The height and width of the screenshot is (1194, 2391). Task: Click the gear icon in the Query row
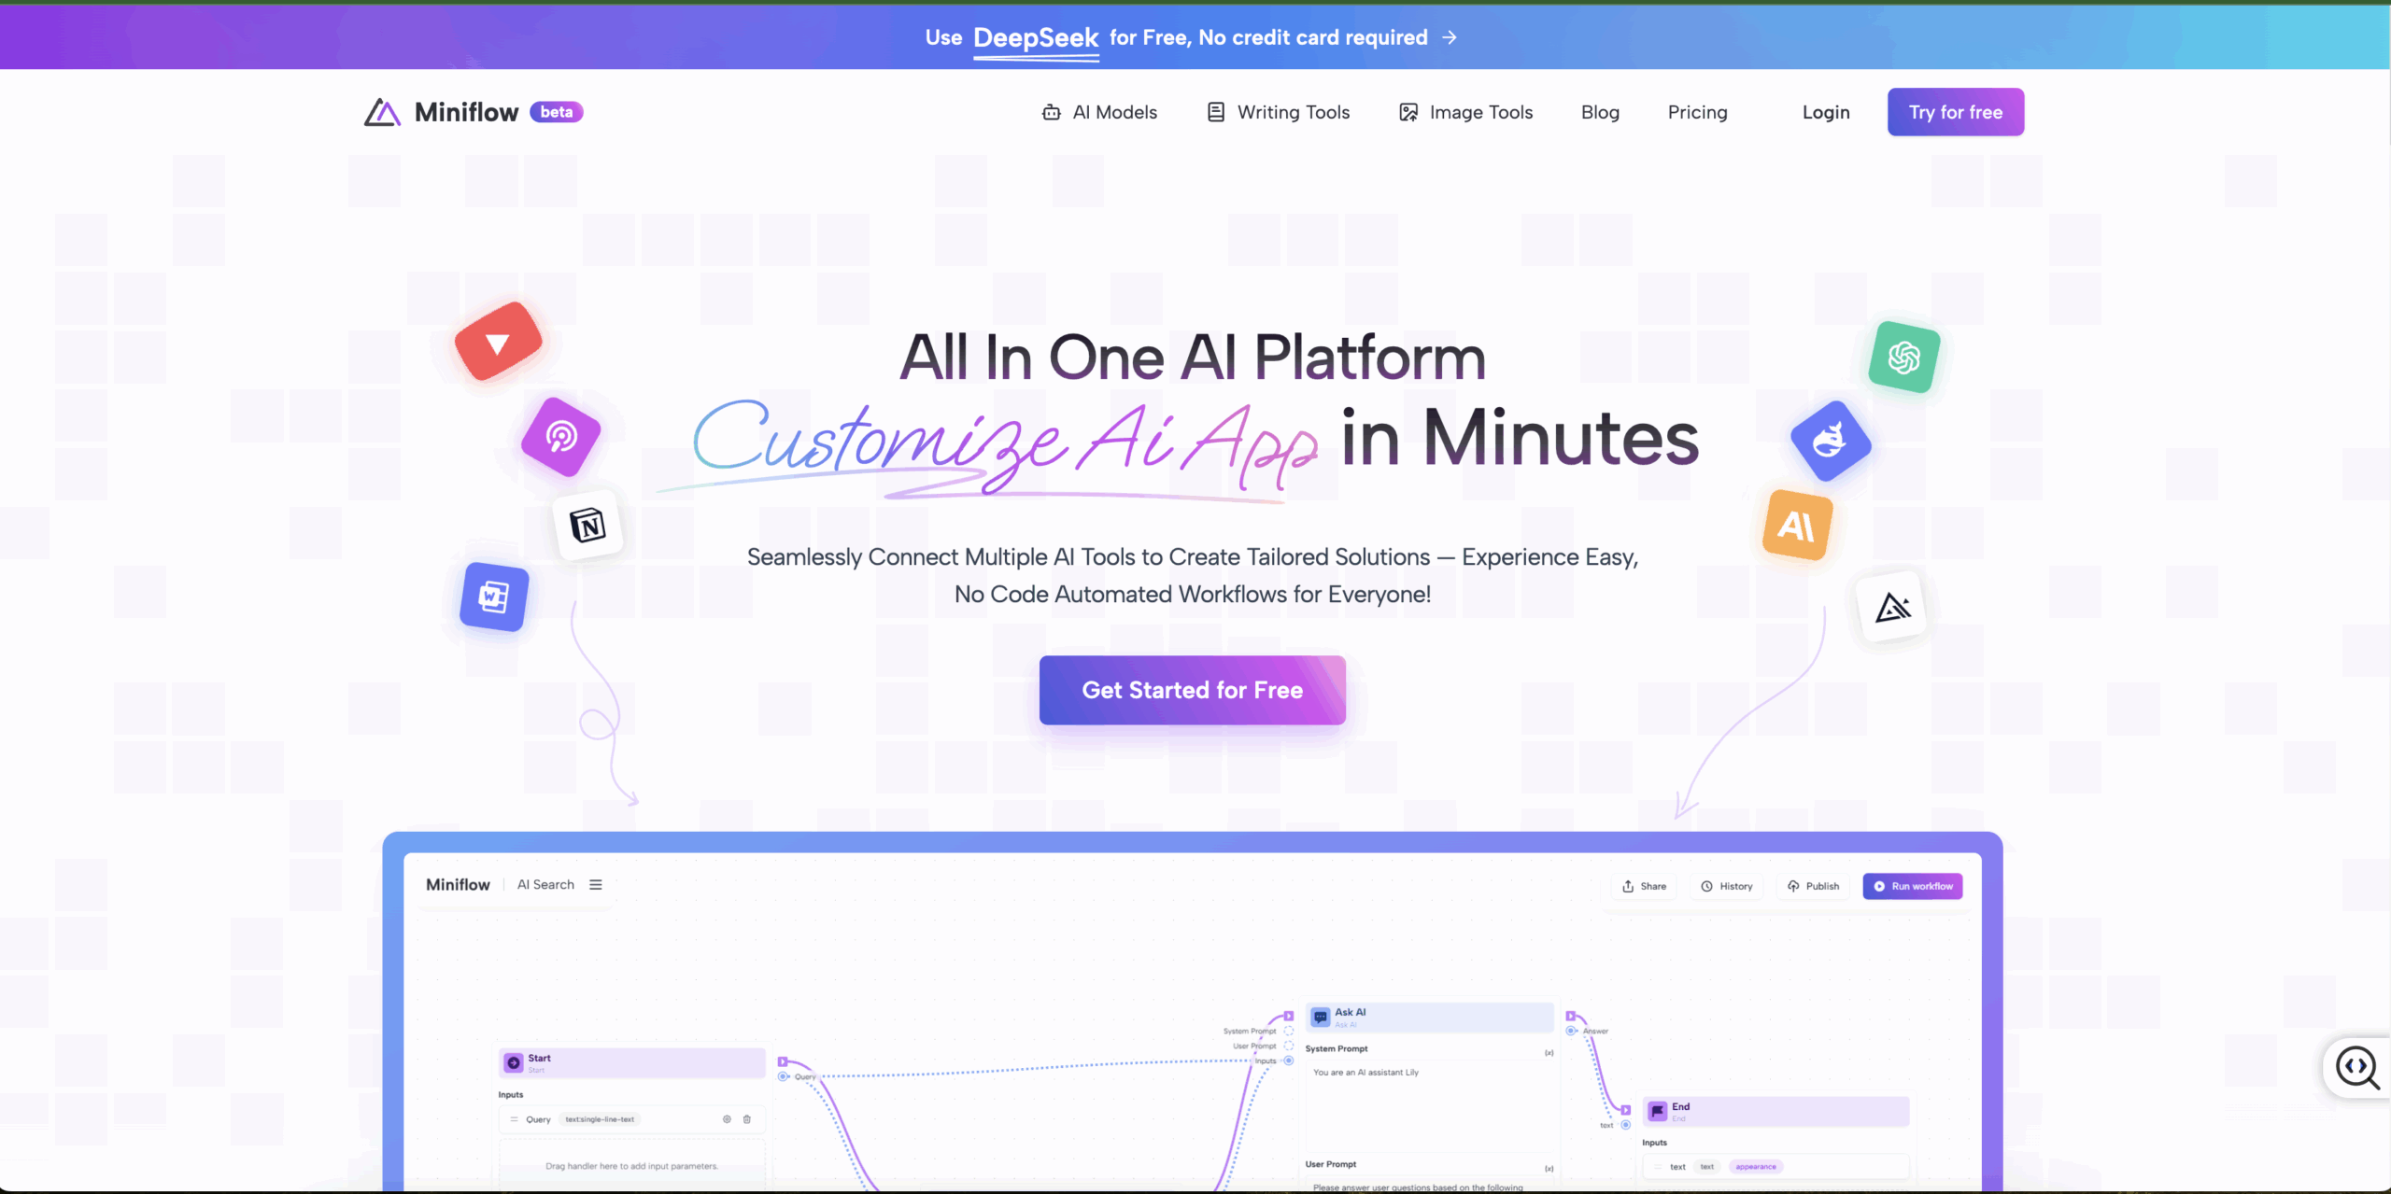tap(727, 1119)
